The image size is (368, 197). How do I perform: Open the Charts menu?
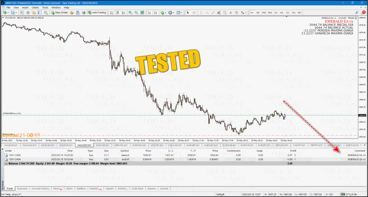[35, 8]
